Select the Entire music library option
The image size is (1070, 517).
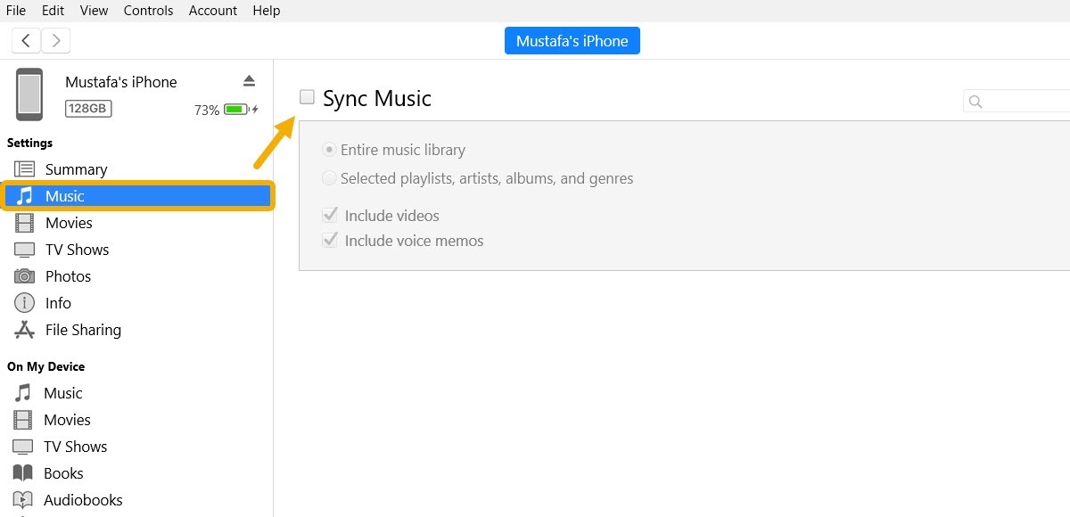329,149
